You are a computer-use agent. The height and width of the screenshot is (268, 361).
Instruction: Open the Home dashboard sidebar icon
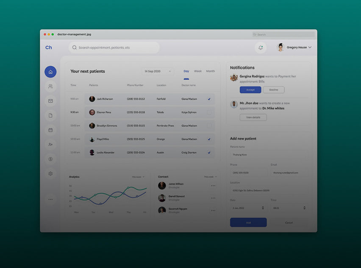click(50, 72)
